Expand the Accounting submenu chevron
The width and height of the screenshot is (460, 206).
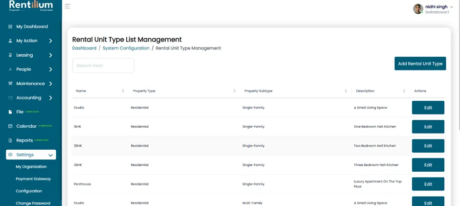point(50,98)
